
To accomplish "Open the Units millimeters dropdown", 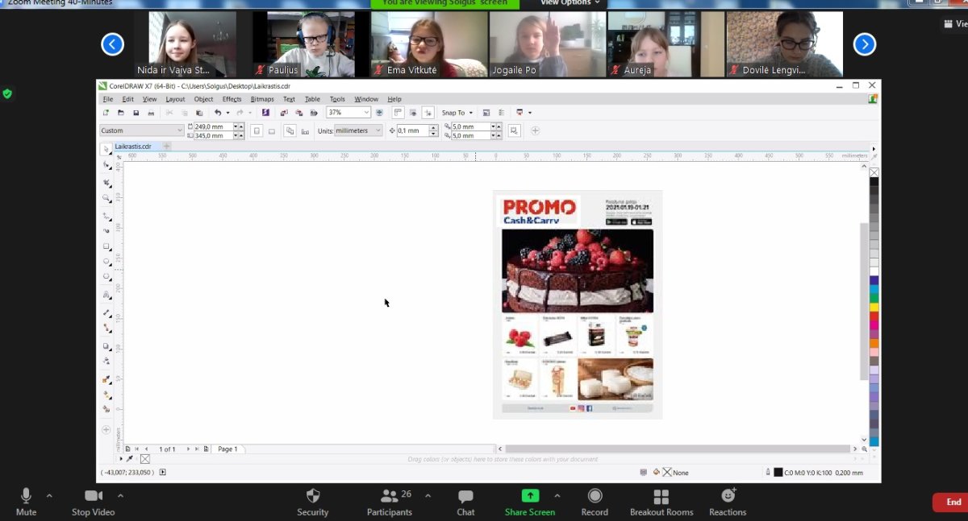I will coord(377,130).
